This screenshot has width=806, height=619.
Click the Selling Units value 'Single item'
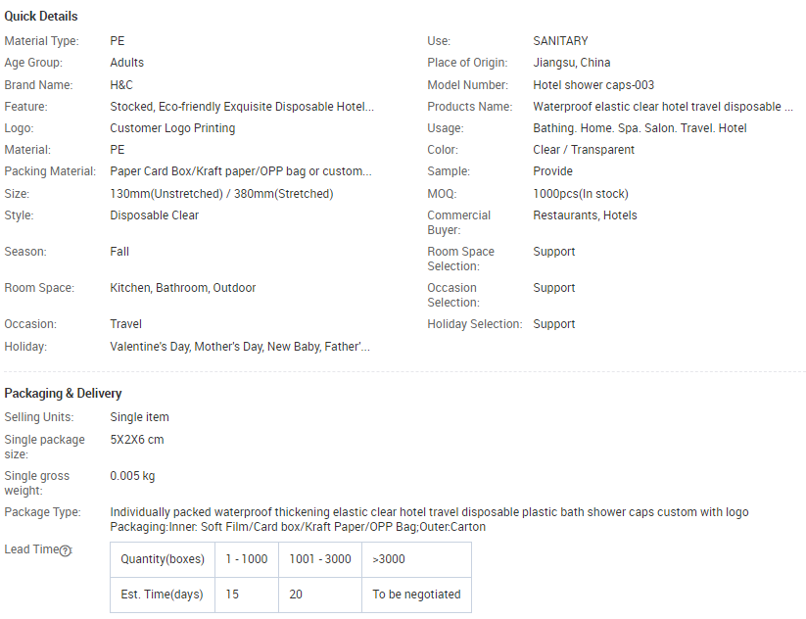coord(139,417)
